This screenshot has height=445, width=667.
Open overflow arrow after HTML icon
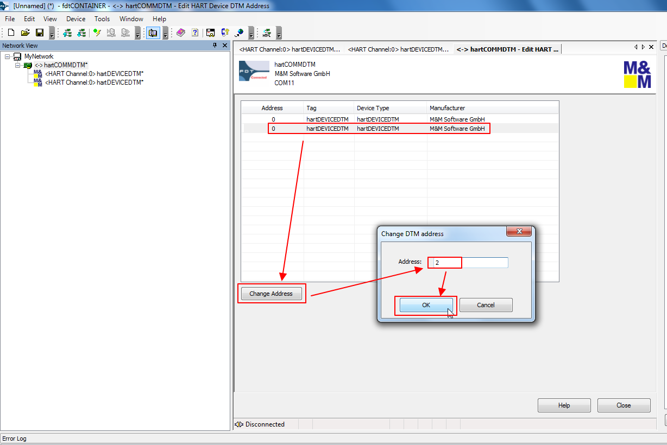279,34
